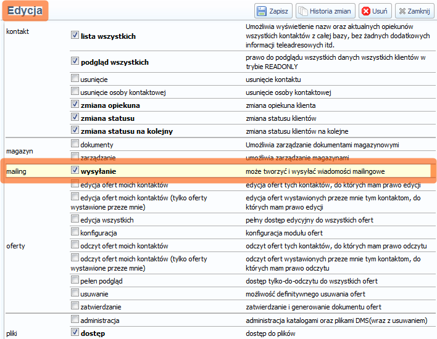Check the 'dokumenty' magazyn checkbox
437x339 pixels.
pyautogui.click(x=75, y=144)
